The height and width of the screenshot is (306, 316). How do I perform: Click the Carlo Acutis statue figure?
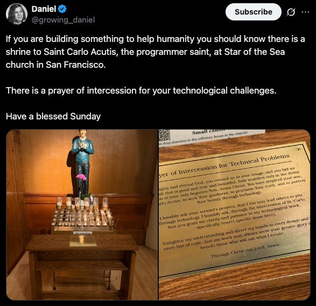82,163
